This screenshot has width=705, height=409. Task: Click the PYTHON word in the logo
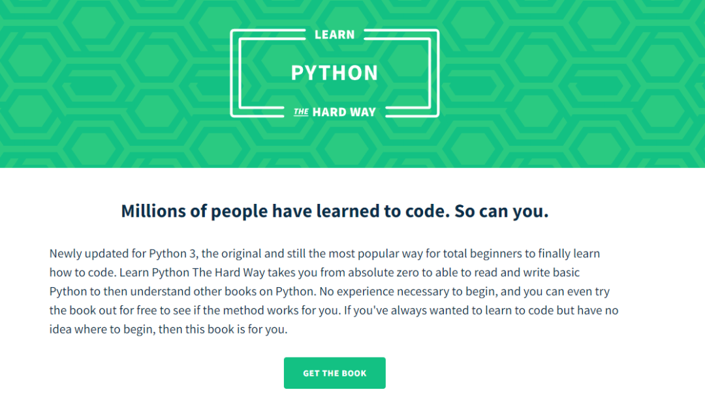coord(334,73)
